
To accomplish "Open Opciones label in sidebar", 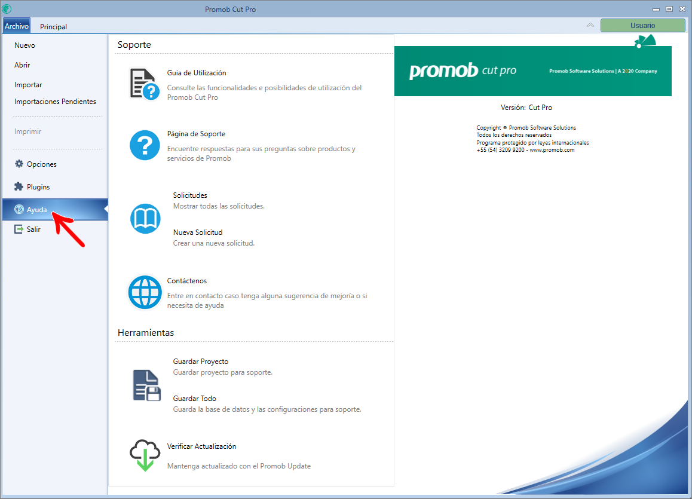I will point(41,164).
